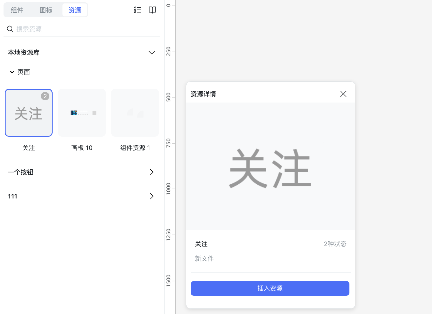Close the 资源详情 dialog
This screenshot has width=432, height=314.
pos(343,94)
